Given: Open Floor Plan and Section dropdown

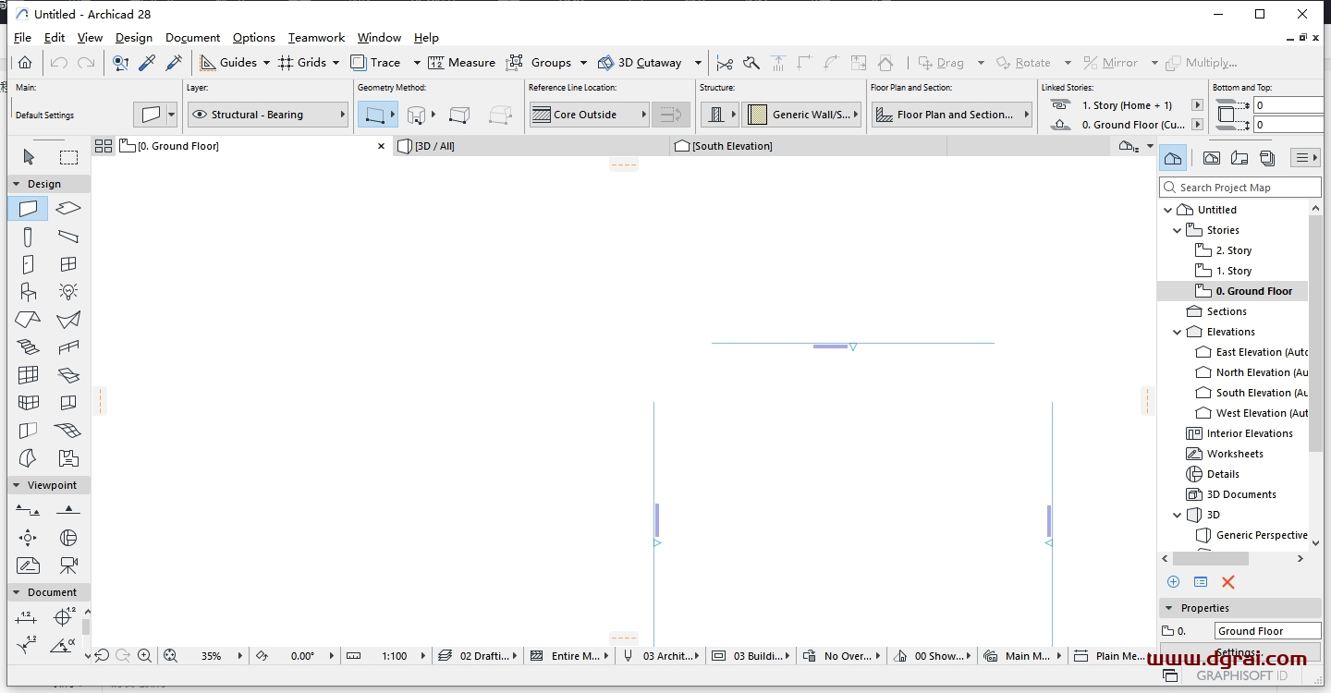Looking at the screenshot, I should [951, 115].
